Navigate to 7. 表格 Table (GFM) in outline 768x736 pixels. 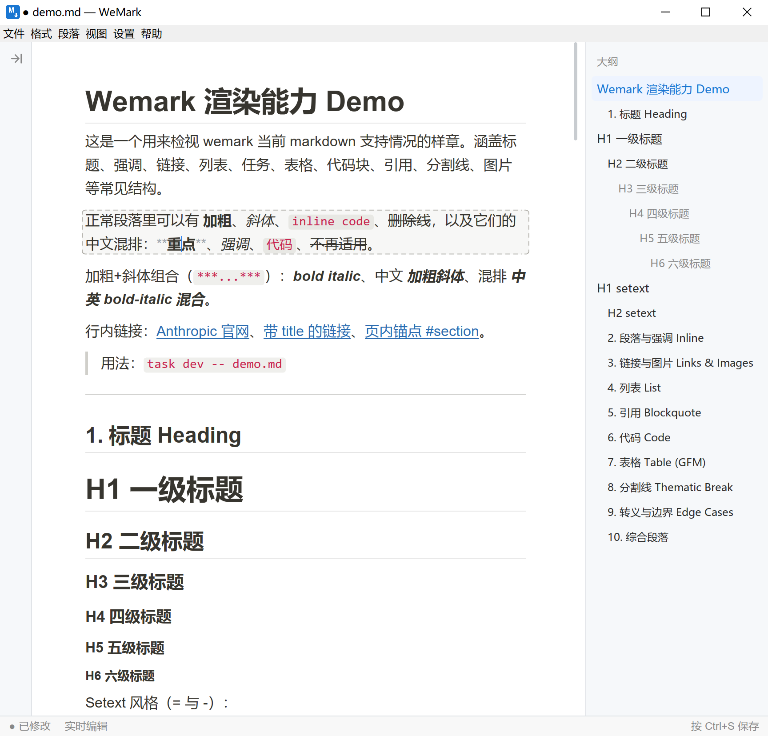click(677, 463)
